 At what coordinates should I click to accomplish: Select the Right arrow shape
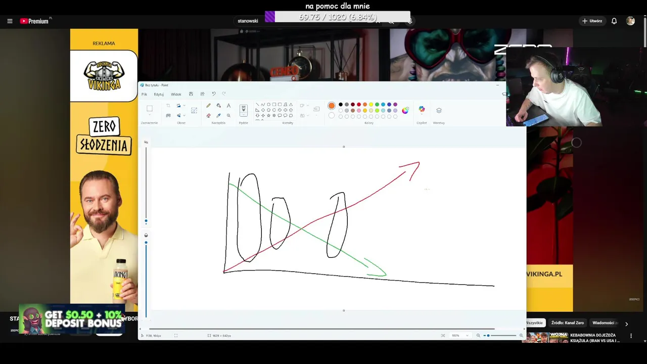coord(280,110)
